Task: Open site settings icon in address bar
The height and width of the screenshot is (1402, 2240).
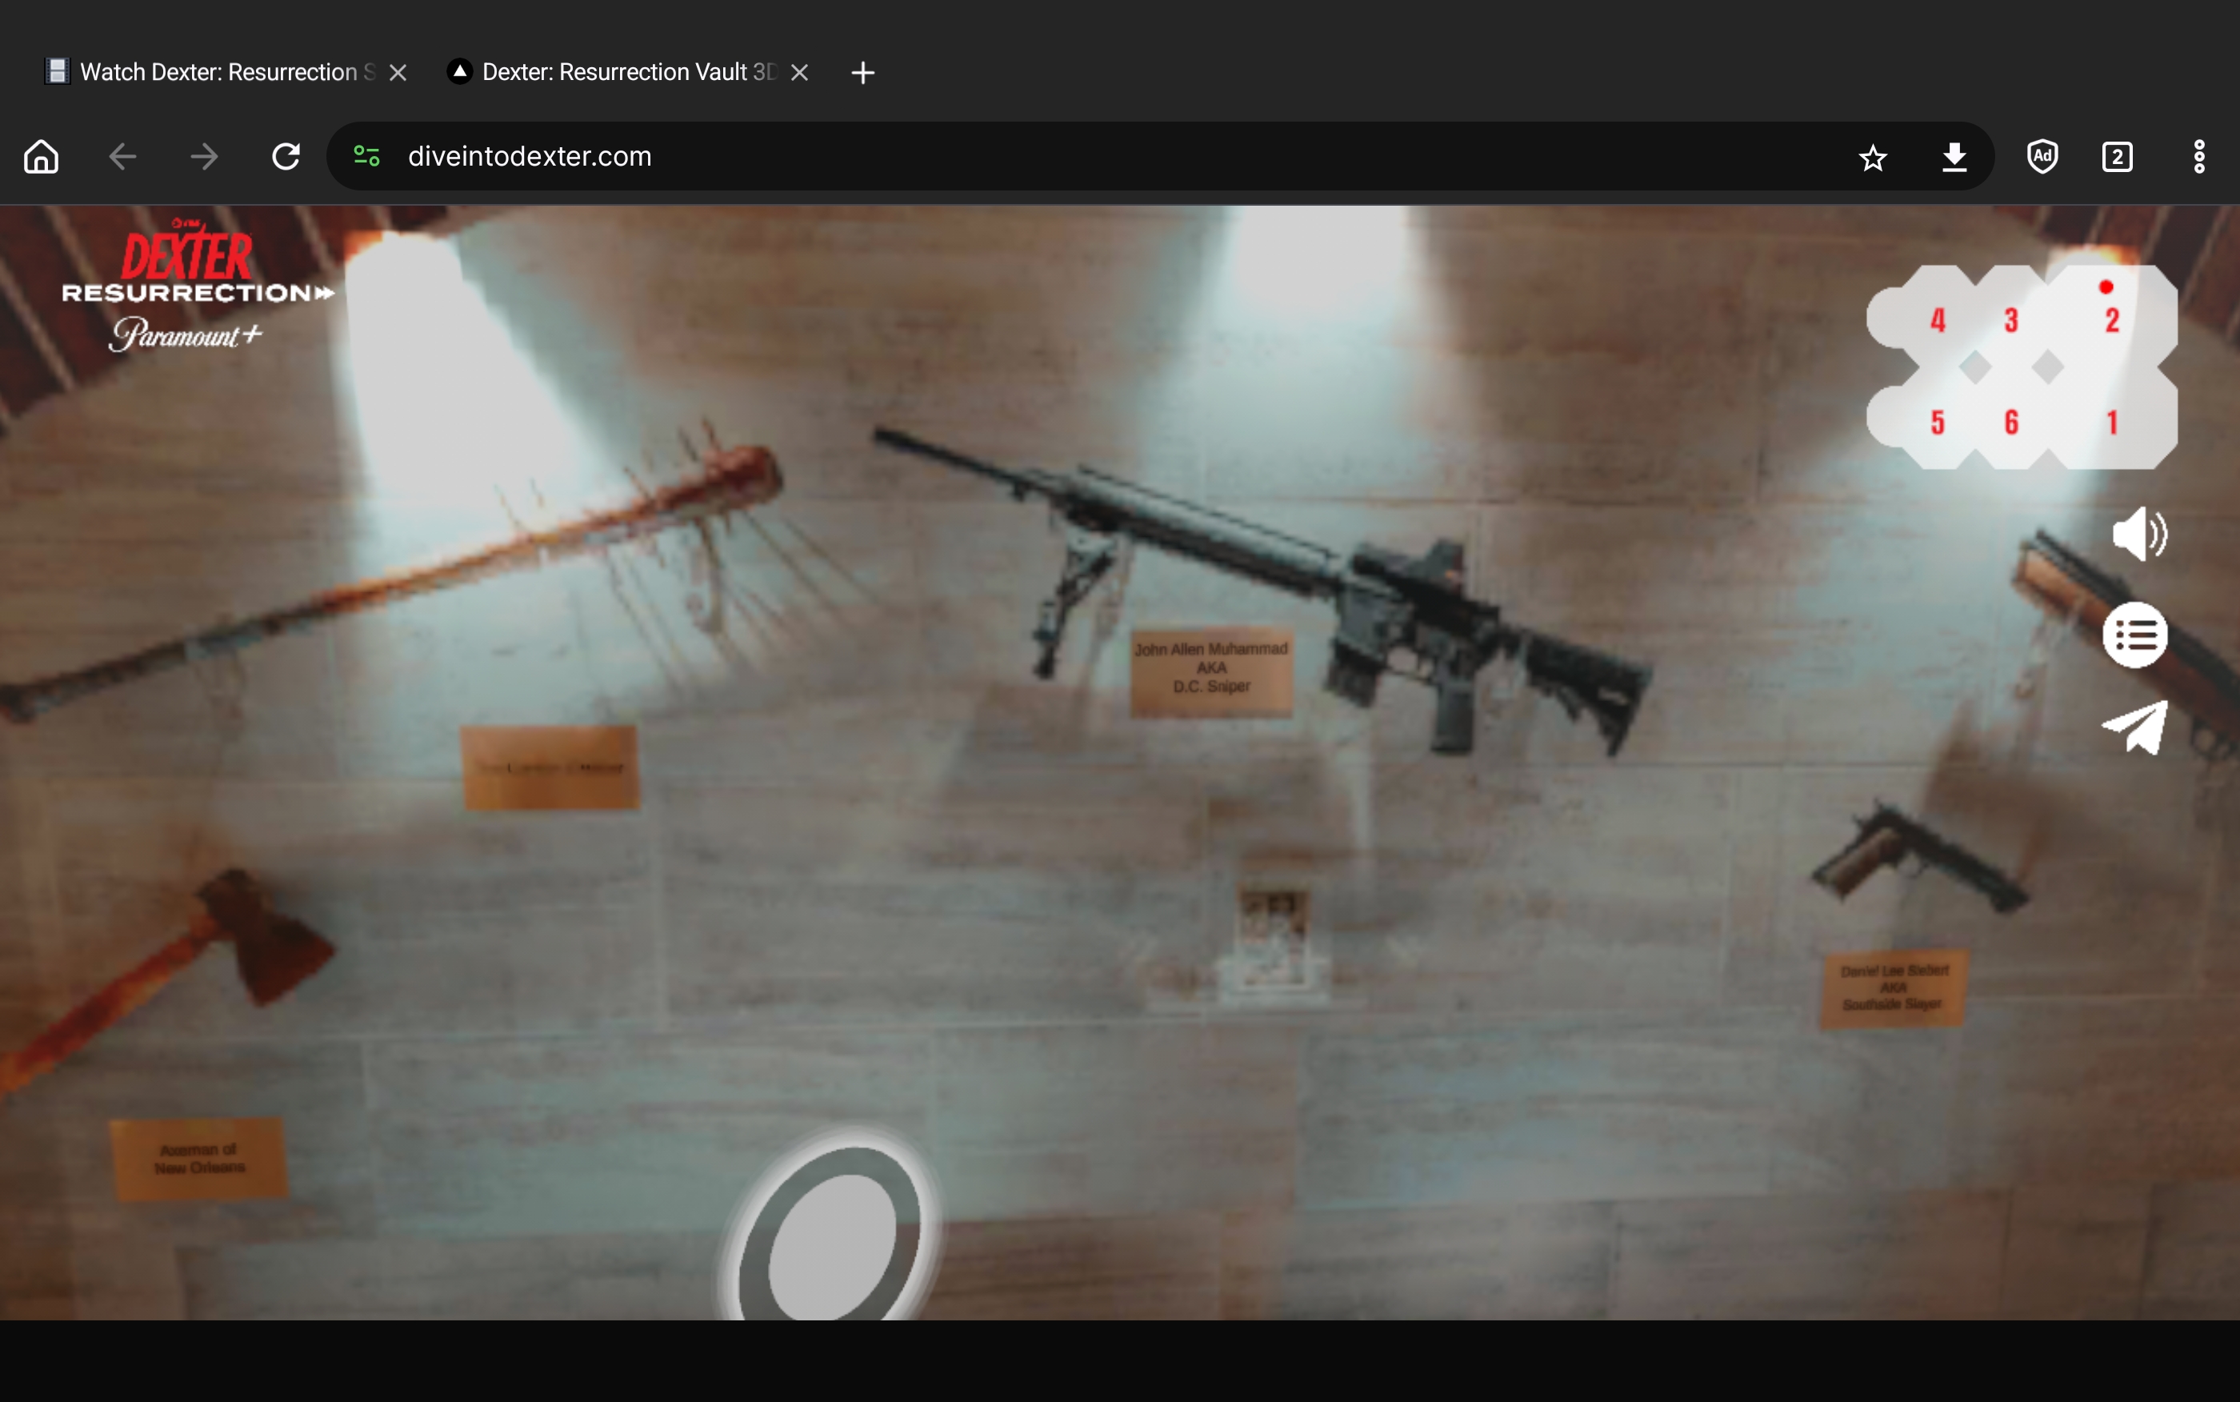Action: click(x=367, y=157)
